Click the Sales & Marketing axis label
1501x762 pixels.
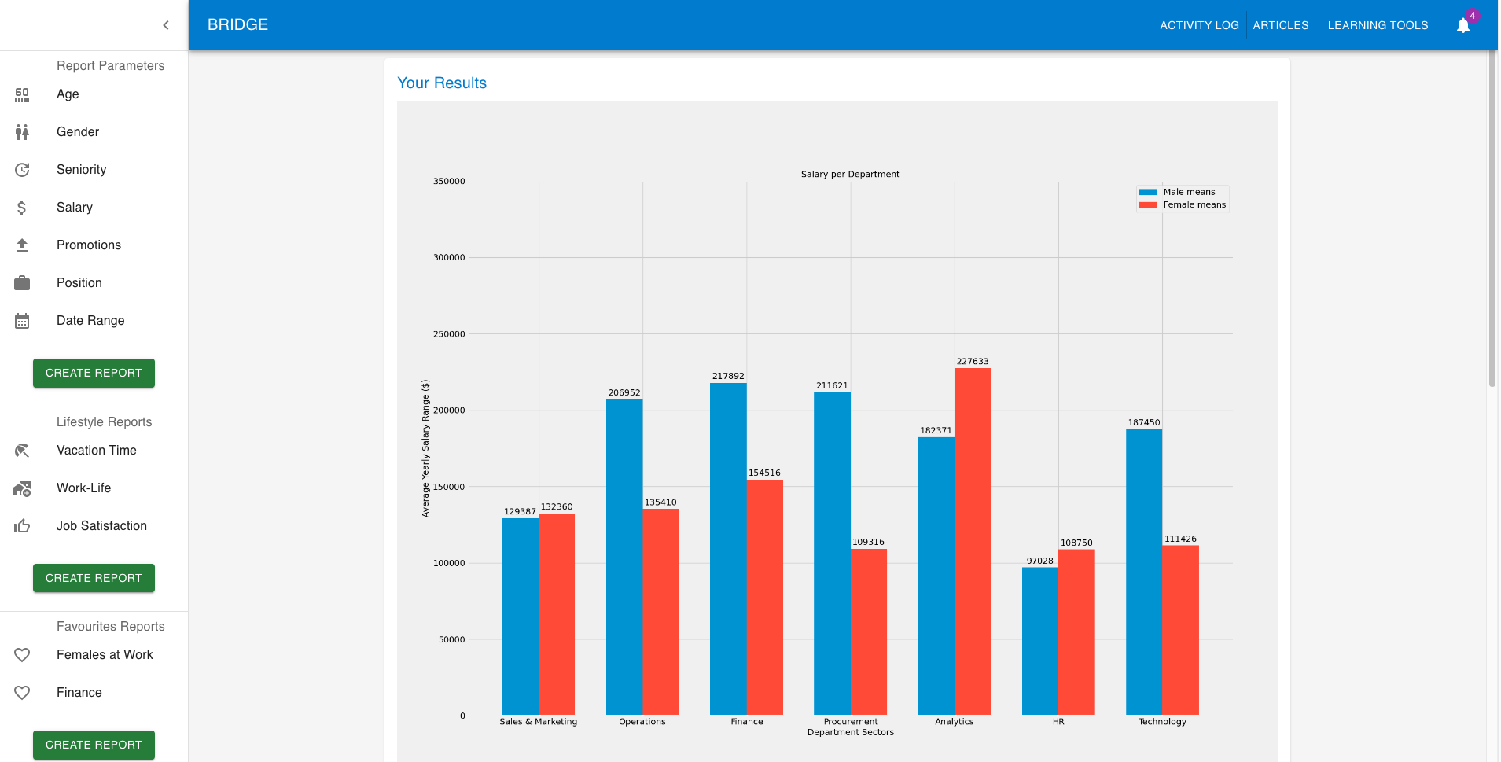539,722
